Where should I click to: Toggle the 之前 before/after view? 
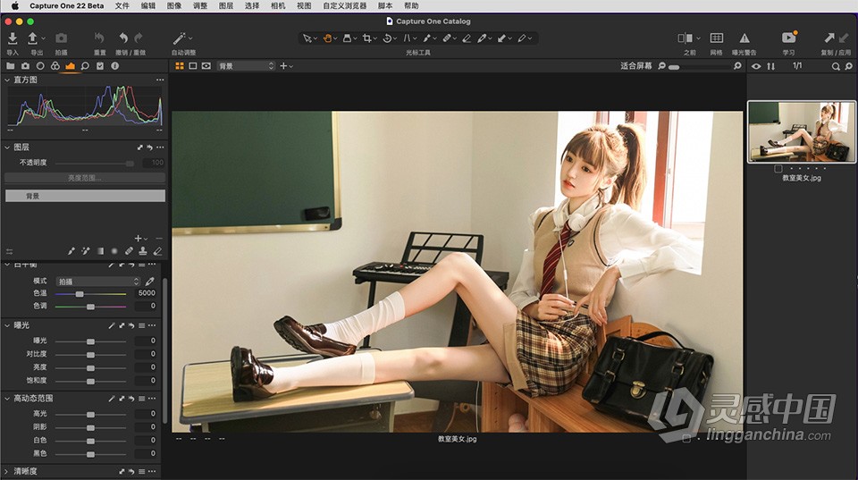click(x=686, y=38)
